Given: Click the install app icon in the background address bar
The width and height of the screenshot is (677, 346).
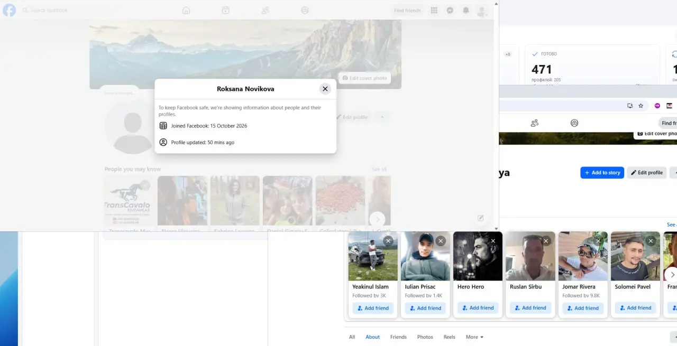Looking at the screenshot, I should pos(630,106).
